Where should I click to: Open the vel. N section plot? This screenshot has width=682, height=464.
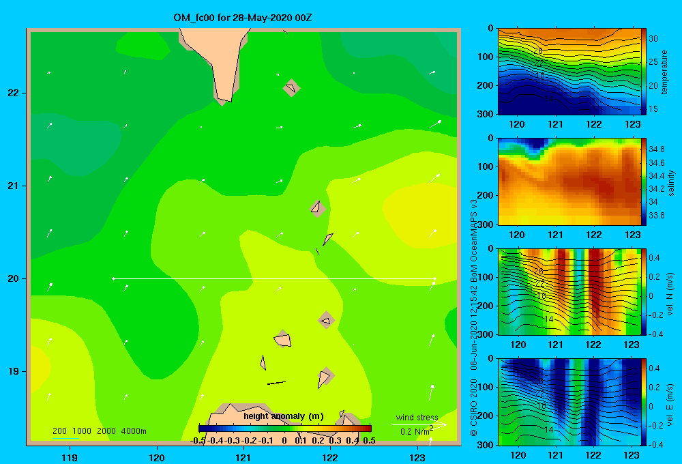click(x=569, y=291)
